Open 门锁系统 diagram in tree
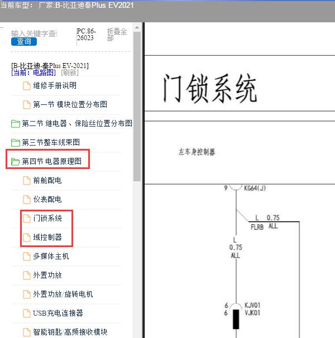 tap(47, 219)
